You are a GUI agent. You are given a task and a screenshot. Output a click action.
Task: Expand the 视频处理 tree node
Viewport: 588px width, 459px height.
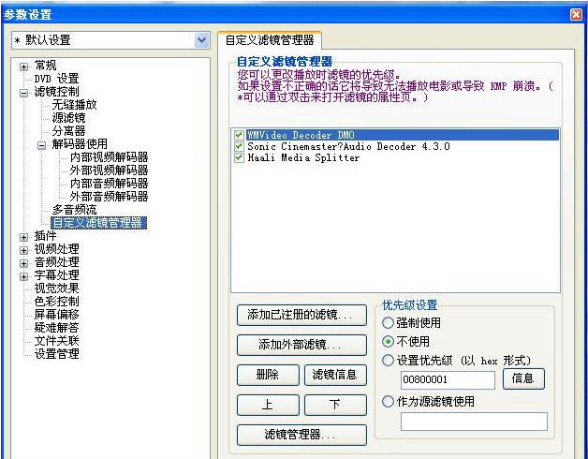pyautogui.click(x=23, y=249)
